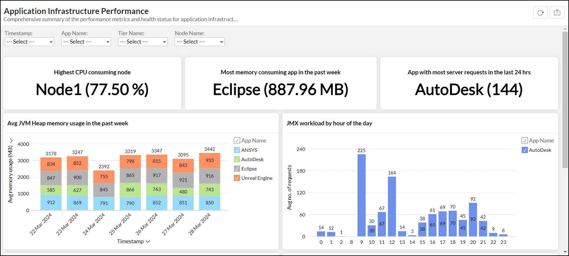The image size is (569, 256).
Task: Uncheck ANSYS in the legend
Action: coord(237,150)
